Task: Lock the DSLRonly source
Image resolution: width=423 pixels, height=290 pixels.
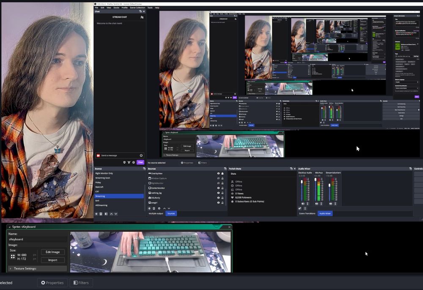Action: tap(222, 198)
